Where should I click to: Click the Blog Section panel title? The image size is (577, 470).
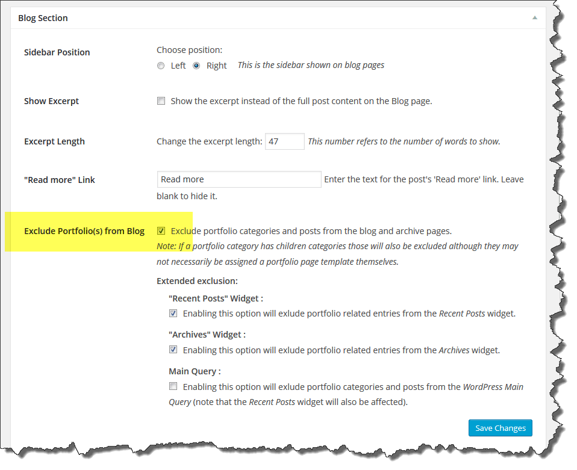43,18
